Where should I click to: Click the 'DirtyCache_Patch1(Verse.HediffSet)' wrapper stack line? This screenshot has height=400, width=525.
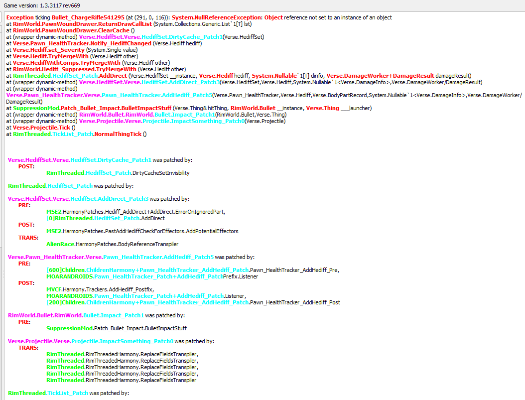pos(135,37)
